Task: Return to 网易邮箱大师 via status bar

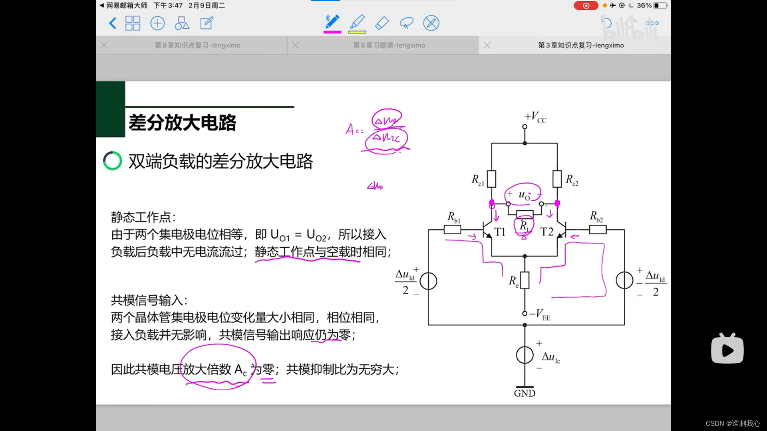Action: coord(123,6)
